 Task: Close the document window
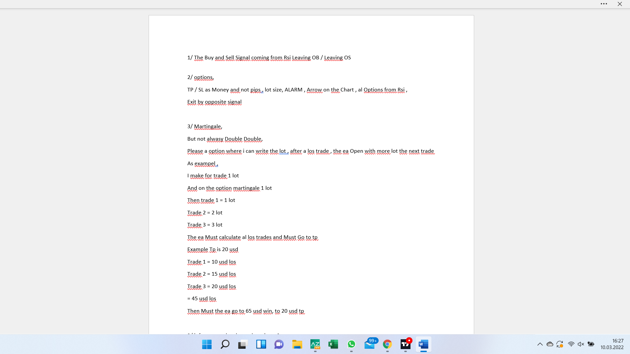click(x=619, y=4)
